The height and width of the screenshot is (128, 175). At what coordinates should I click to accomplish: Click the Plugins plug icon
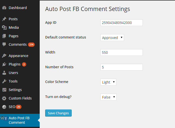click(4, 64)
